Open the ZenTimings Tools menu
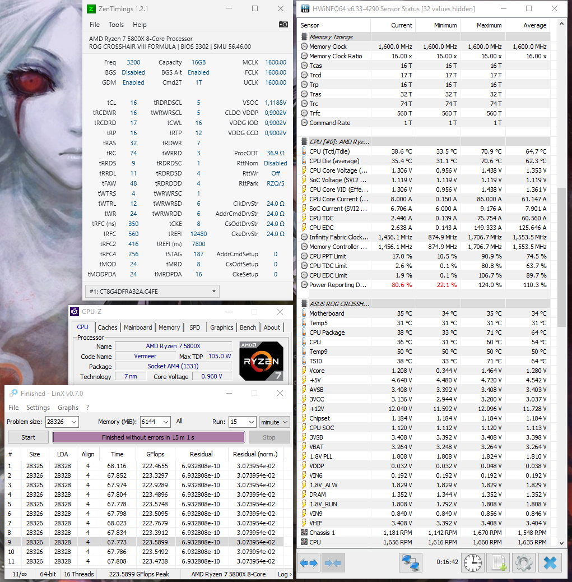This screenshot has height=582, width=572. pyautogui.click(x=116, y=25)
